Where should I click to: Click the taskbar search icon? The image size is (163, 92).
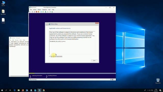6,90
